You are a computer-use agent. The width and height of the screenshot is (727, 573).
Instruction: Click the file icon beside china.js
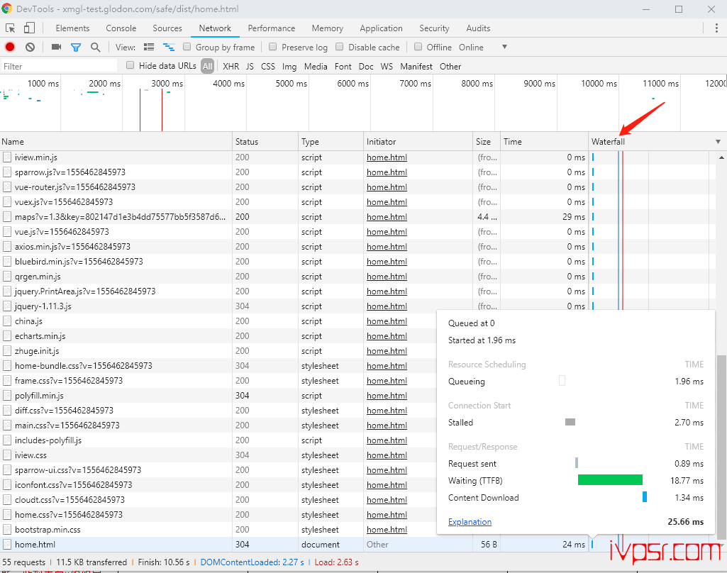pyautogui.click(x=7, y=321)
